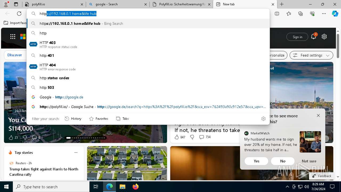Answer Not sure in the survey
Image resolution: width=341 pixels, height=192 pixels.
tap(309, 161)
